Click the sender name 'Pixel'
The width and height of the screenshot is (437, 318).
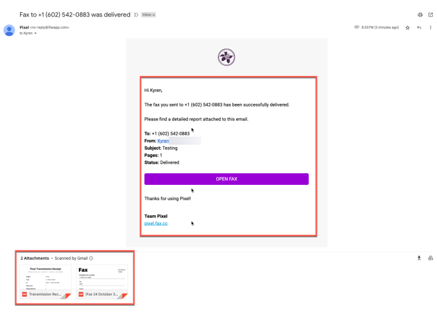(24, 27)
